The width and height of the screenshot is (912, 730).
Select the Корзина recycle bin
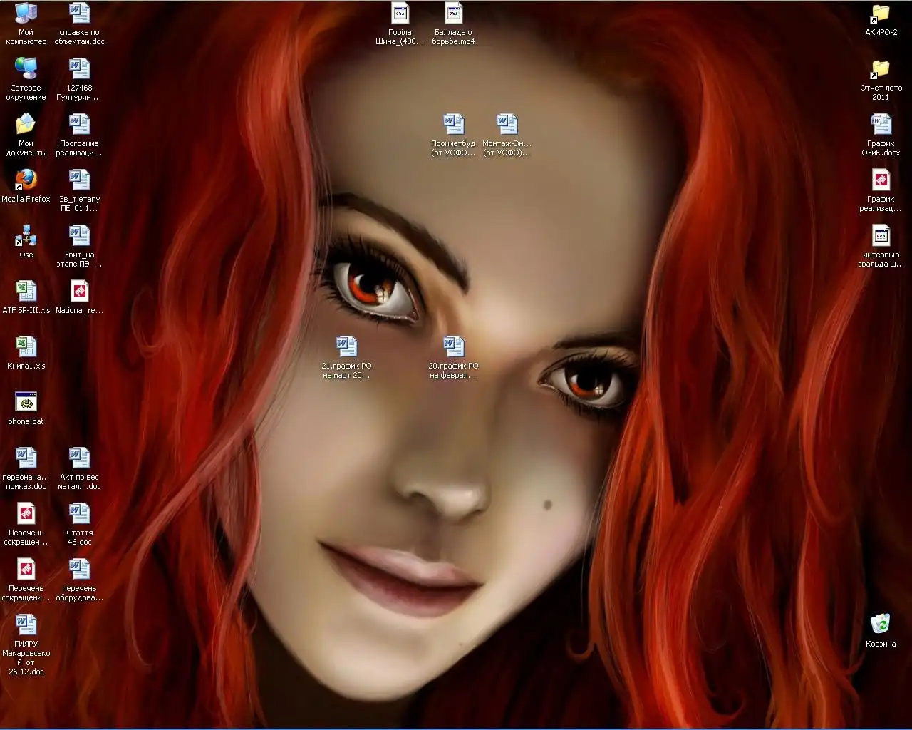(881, 631)
